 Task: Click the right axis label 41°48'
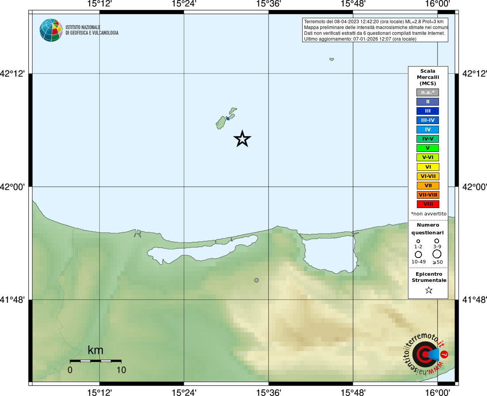[x=475, y=300]
